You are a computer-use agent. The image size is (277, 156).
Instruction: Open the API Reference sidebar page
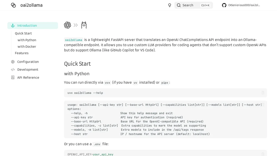pos(28,78)
